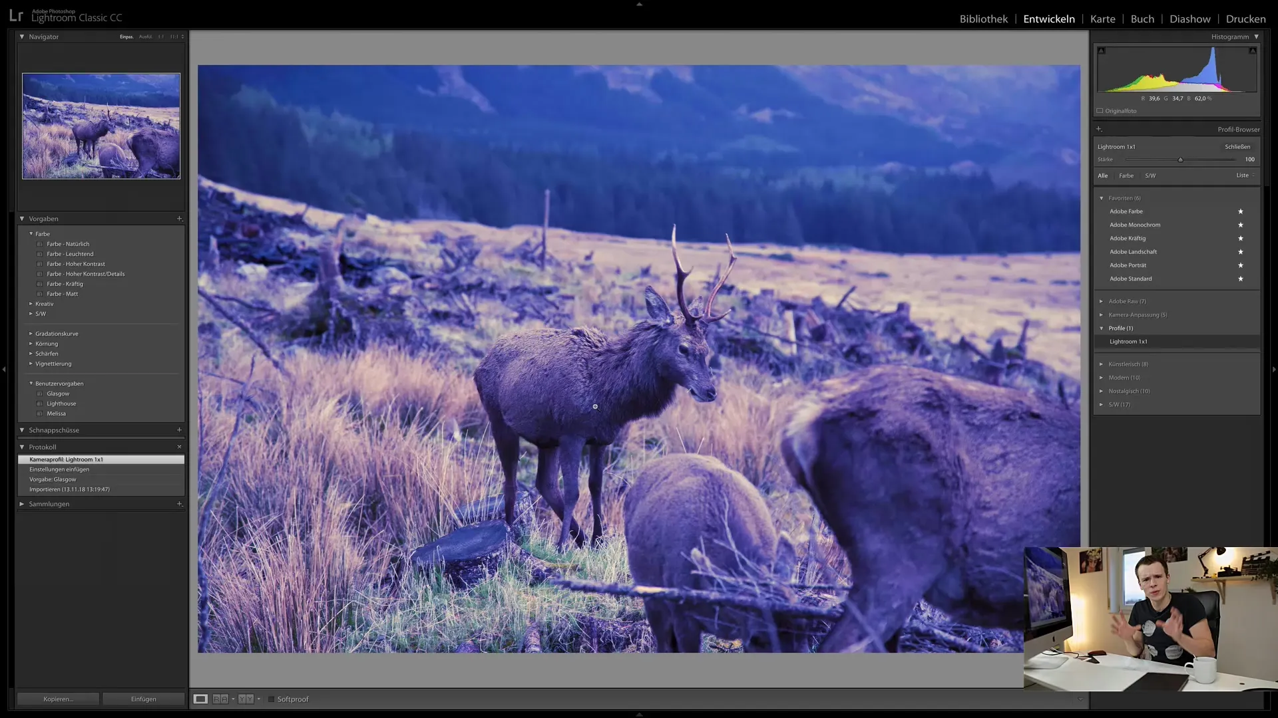Open the Bibliothek module
Screen dimensions: 1278x718
point(984,19)
